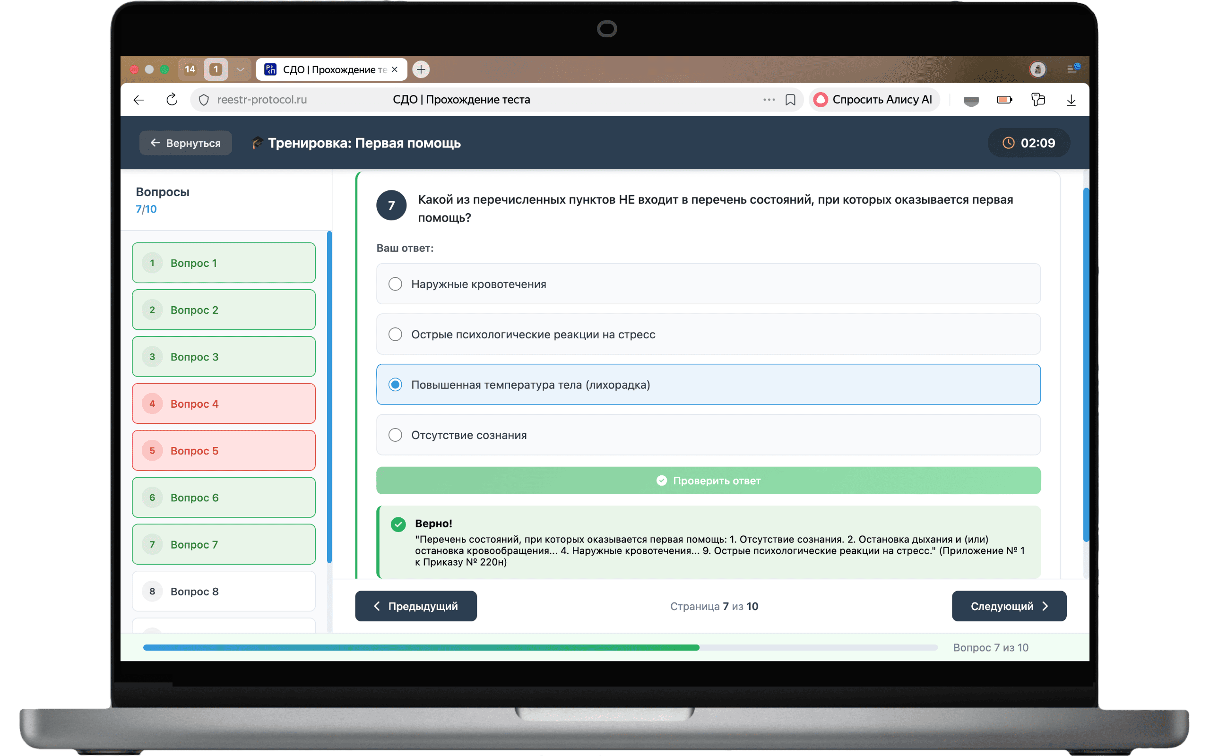This screenshot has height=756, width=1210.
Task: Click the 7/10 questions counter
Action: 146,209
